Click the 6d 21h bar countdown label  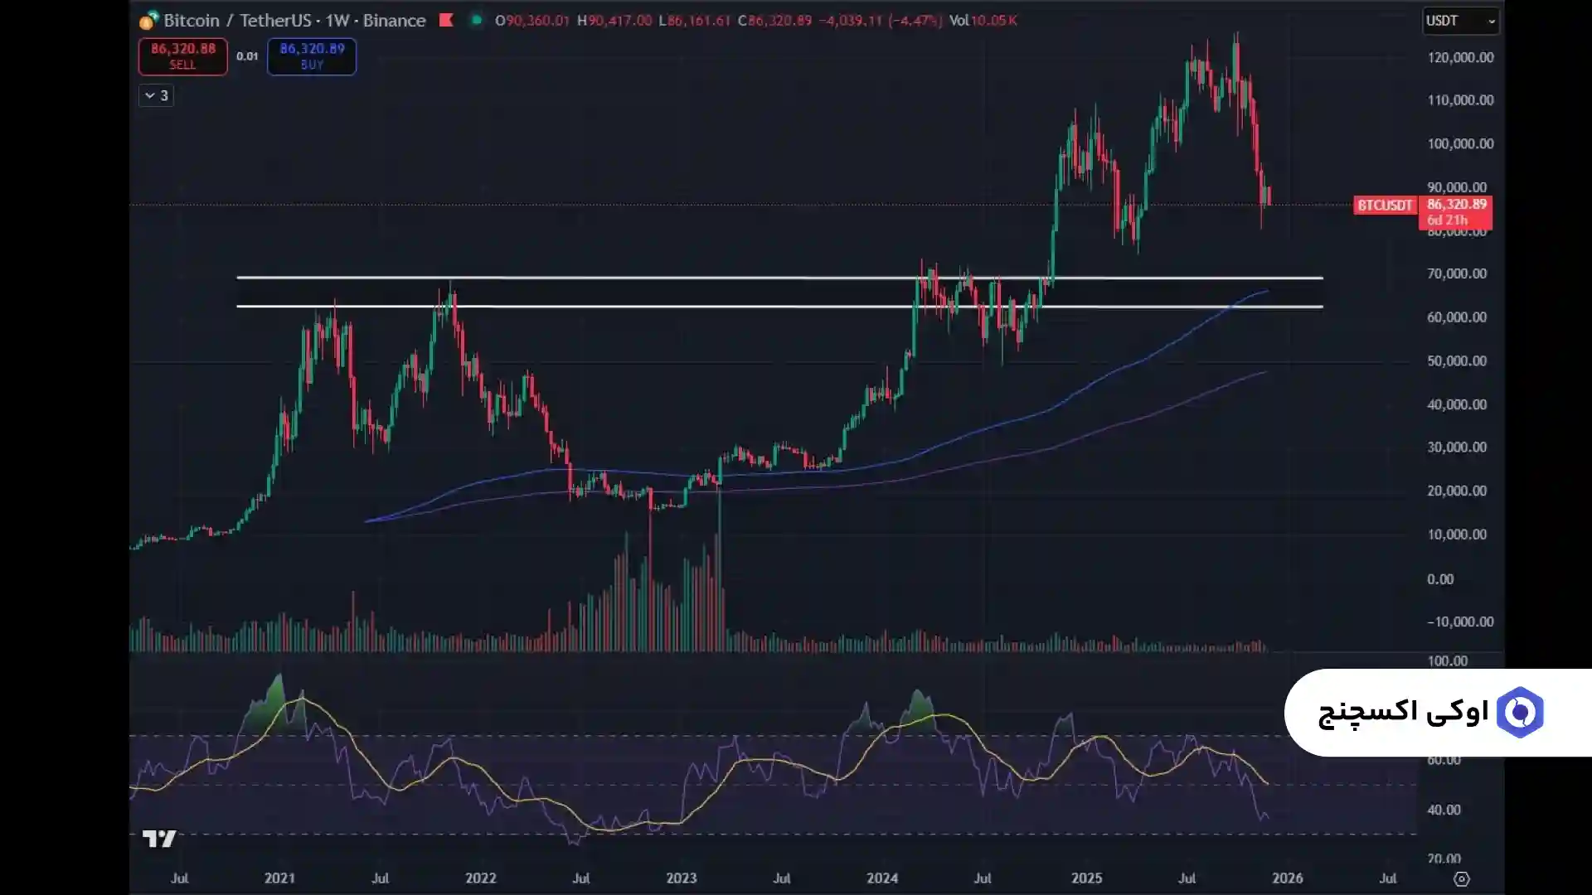click(x=1448, y=220)
